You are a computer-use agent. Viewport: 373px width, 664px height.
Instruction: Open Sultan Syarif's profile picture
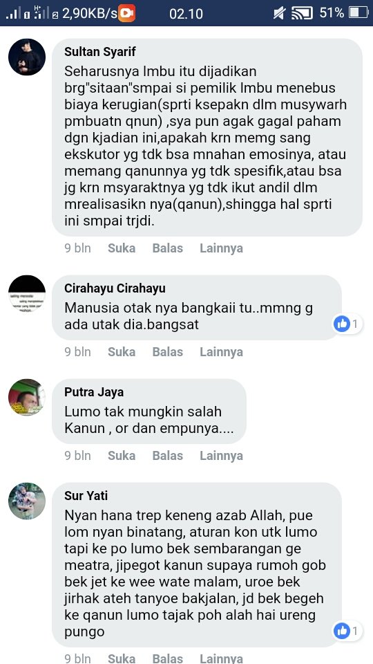click(27, 57)
